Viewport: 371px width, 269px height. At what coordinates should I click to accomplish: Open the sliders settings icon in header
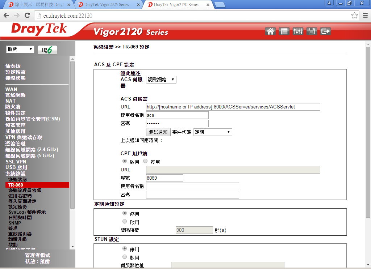tap(298, 31)
